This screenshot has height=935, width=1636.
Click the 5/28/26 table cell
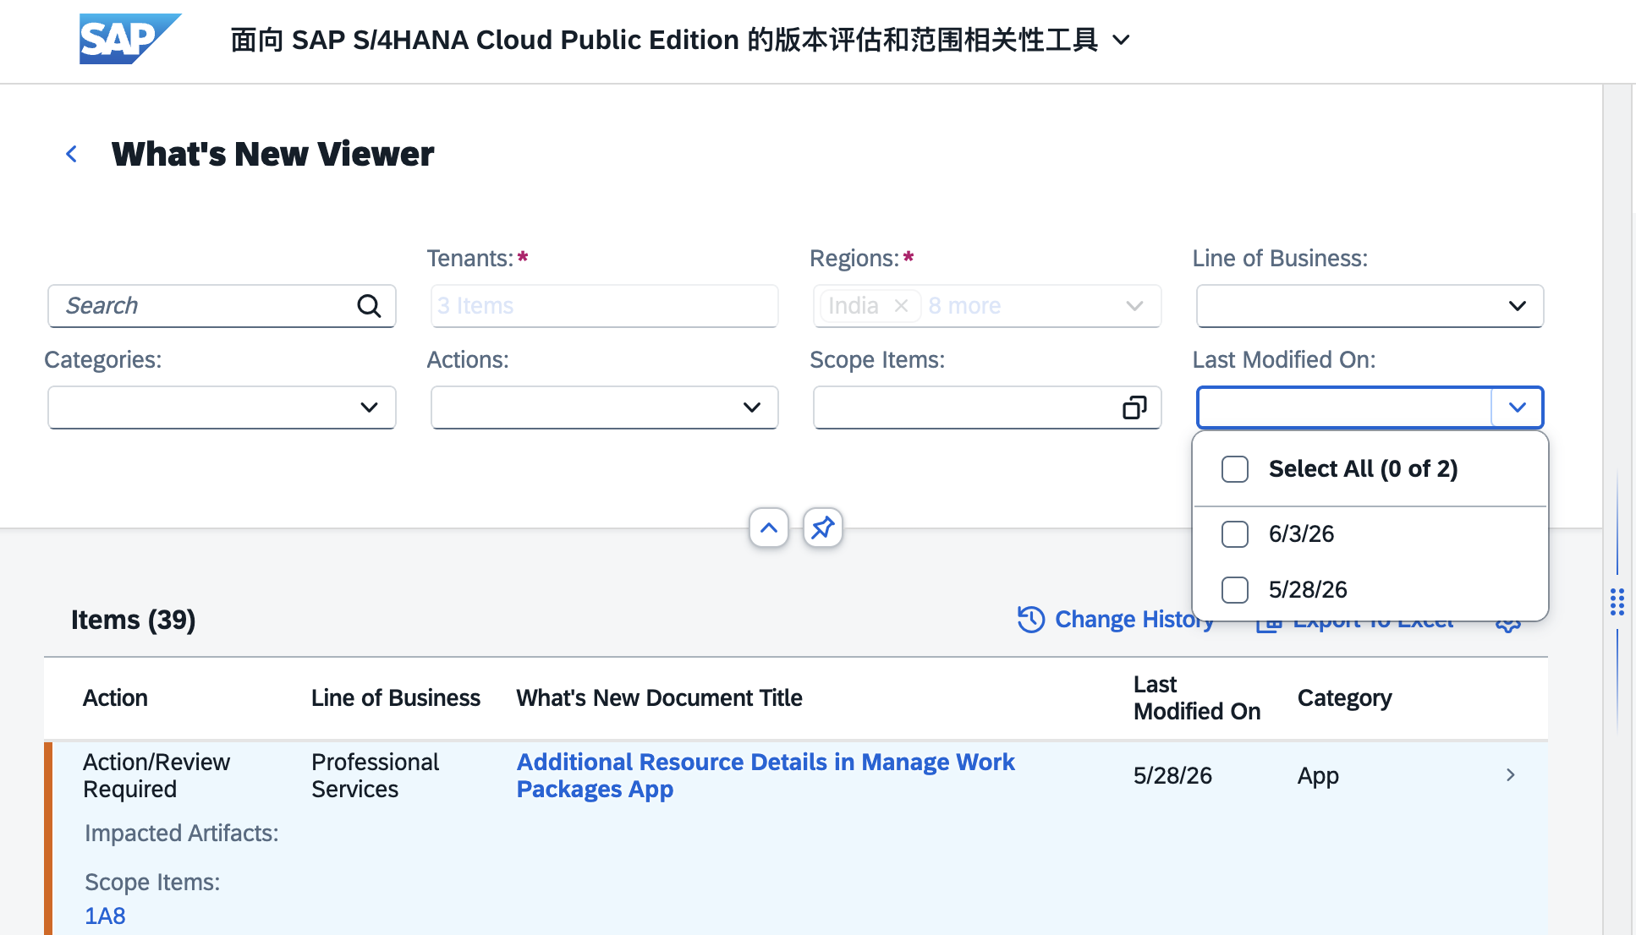(x=1172, y=776)
